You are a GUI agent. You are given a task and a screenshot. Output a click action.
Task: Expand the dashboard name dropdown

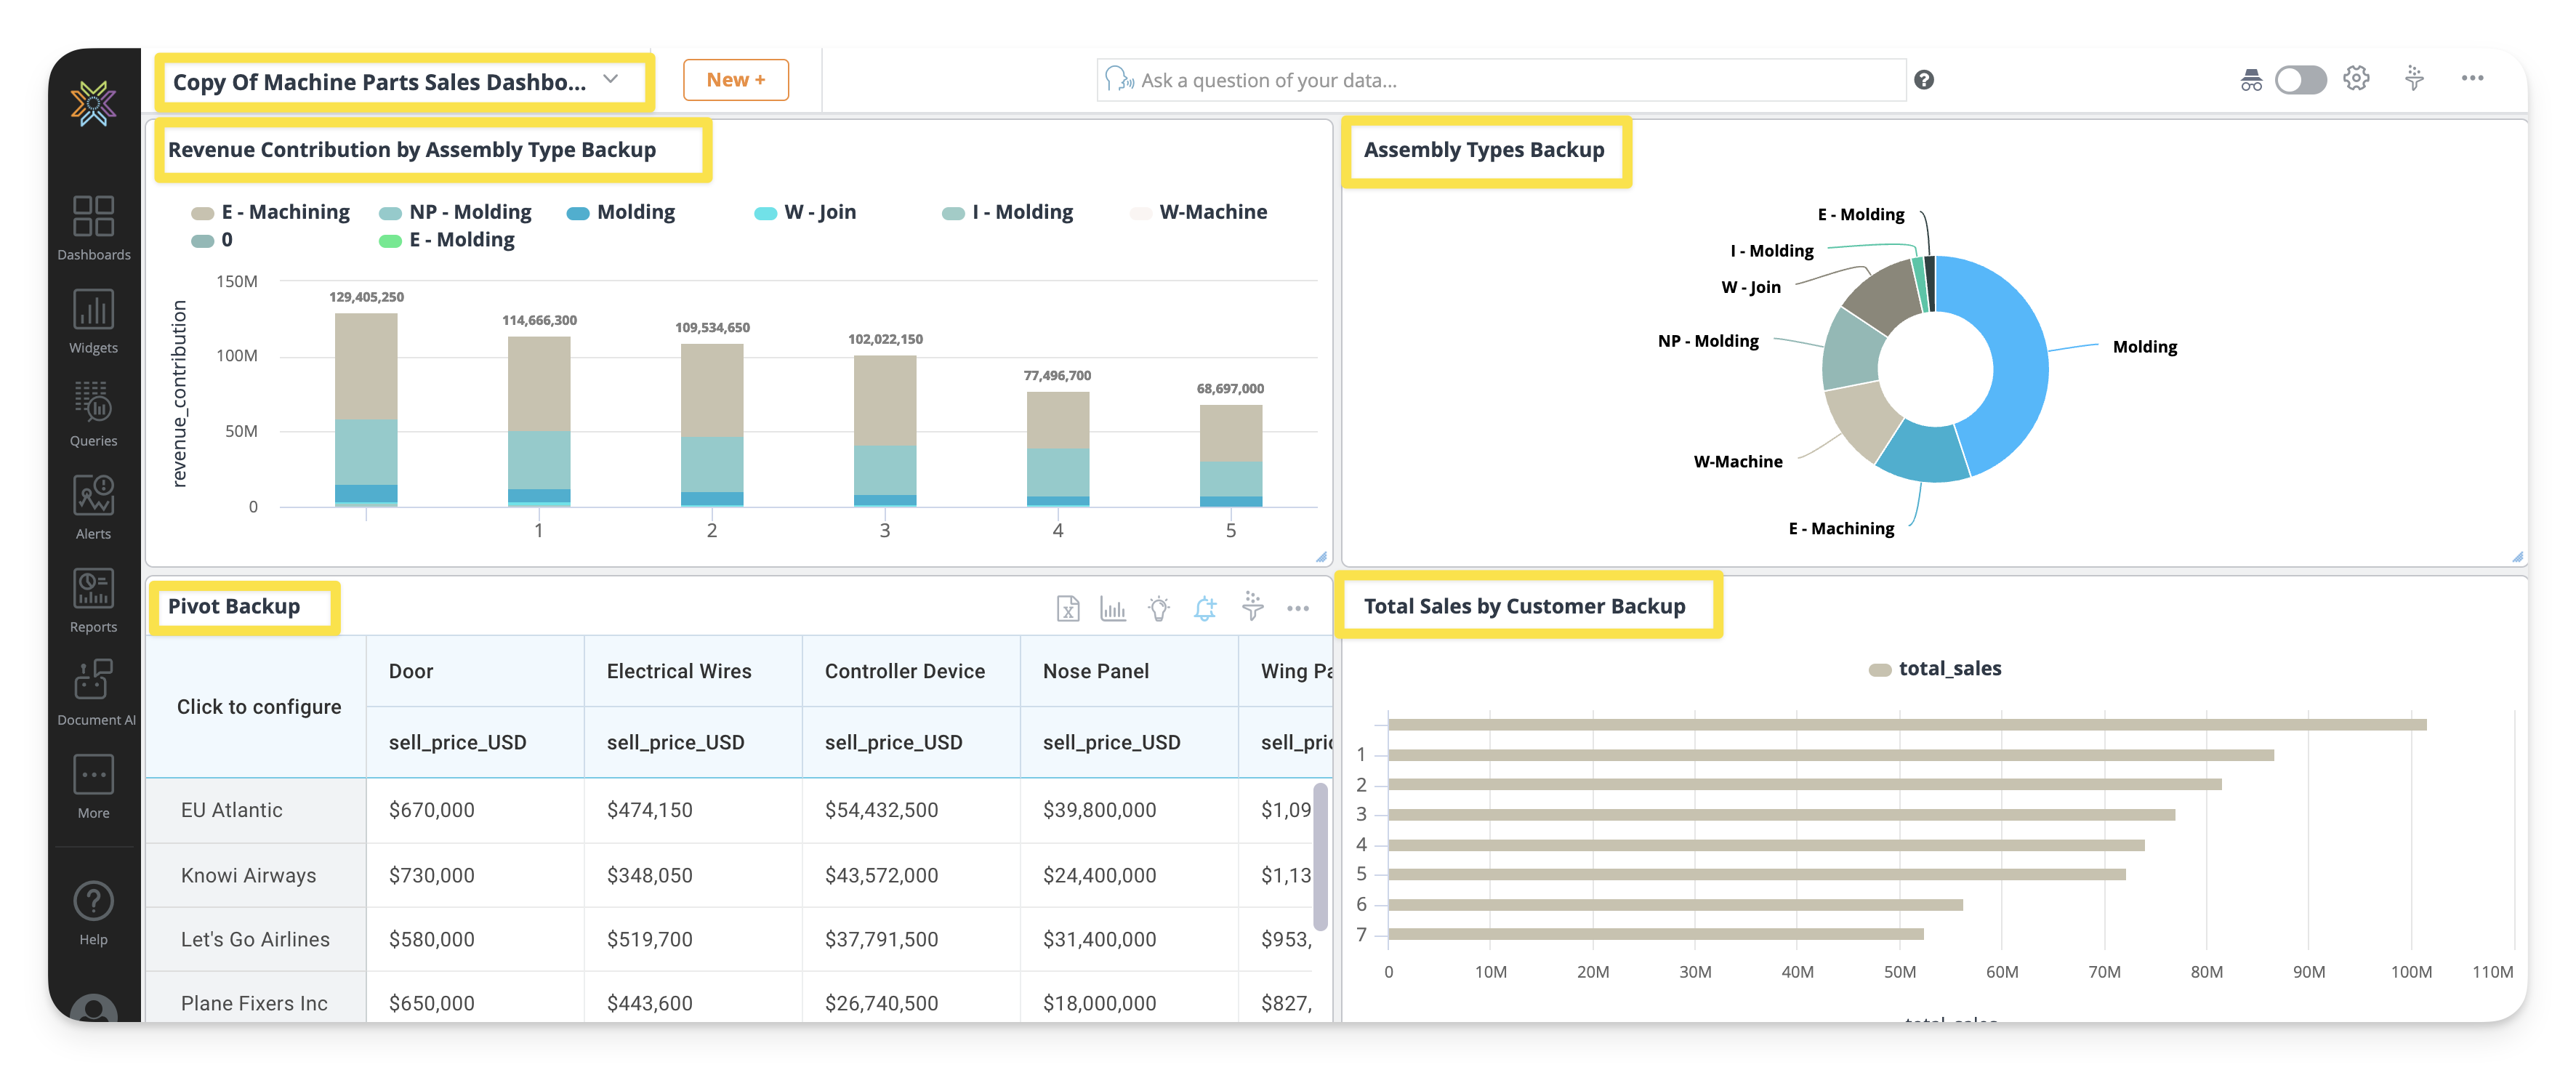610,80
